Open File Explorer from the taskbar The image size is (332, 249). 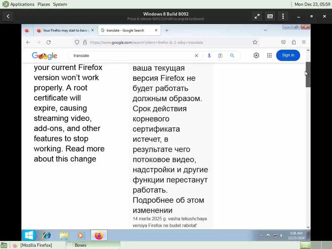(64, 235)
